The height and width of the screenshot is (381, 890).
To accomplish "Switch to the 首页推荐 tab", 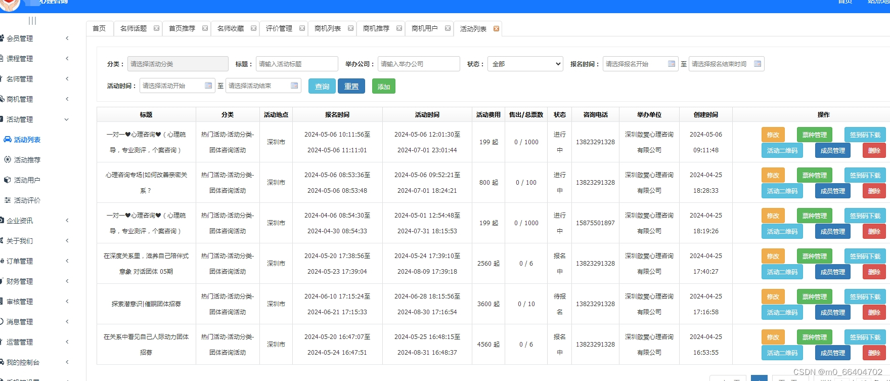I will click(x=182, y=28).
